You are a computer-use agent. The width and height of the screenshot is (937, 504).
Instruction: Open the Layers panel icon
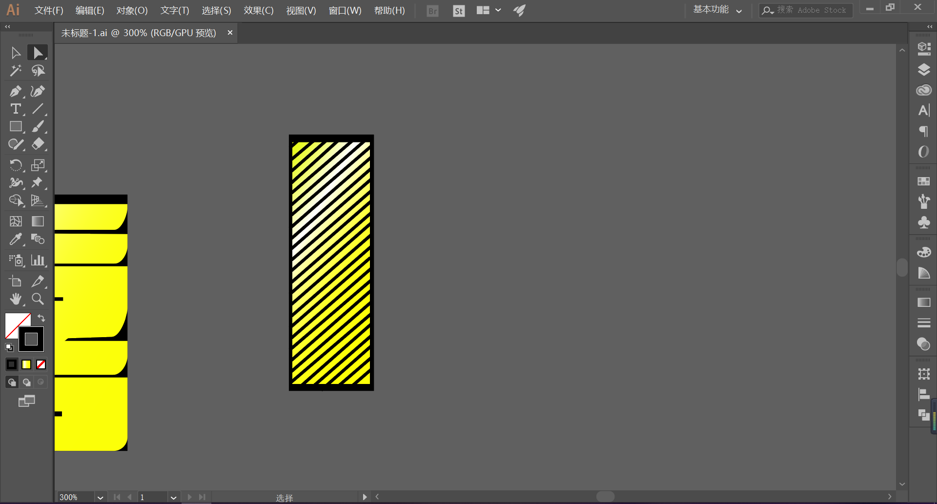[923, 70]
